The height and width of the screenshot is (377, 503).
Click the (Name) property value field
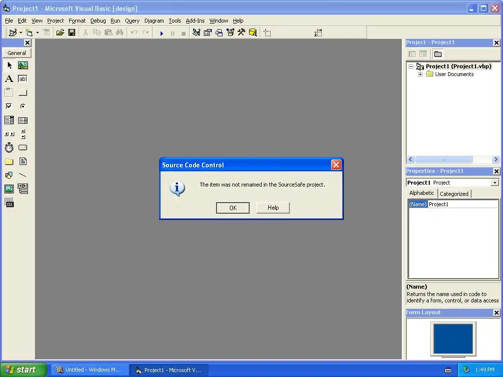[463, 204]
